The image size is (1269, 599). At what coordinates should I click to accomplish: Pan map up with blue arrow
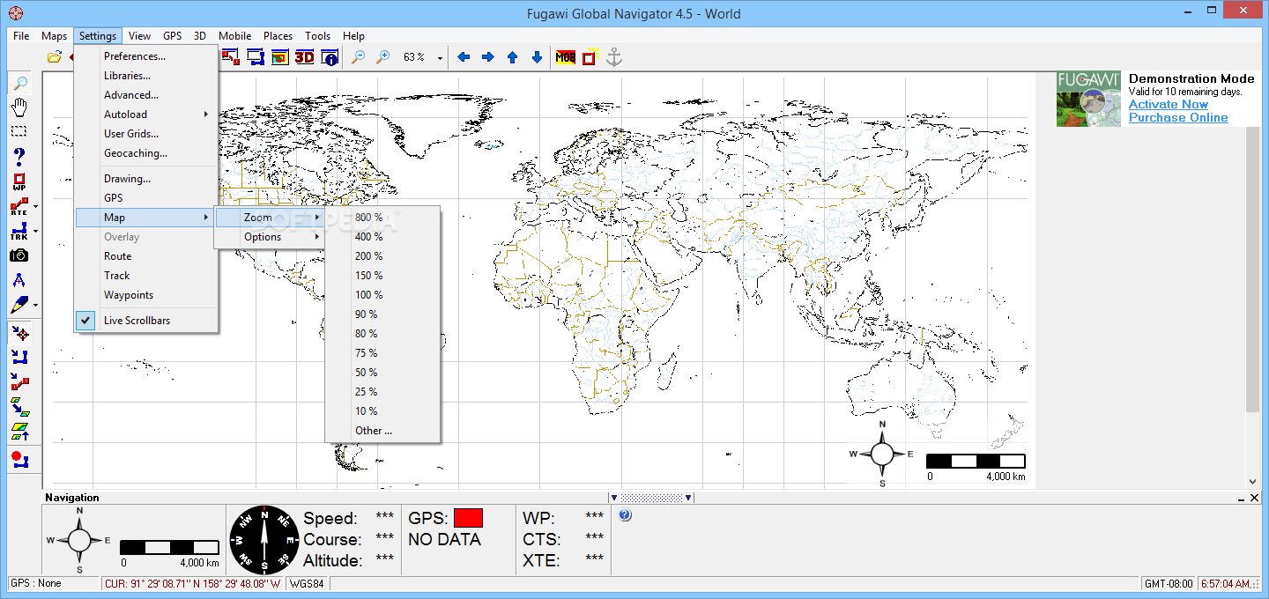[512, 57]
